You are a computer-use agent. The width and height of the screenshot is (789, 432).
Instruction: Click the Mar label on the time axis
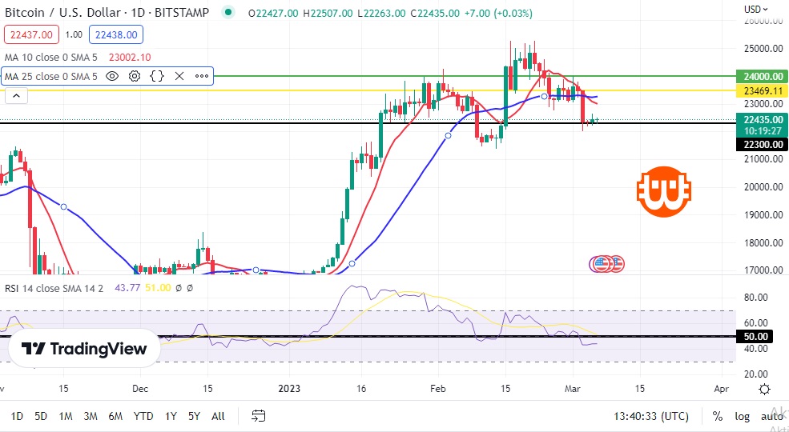573,389
